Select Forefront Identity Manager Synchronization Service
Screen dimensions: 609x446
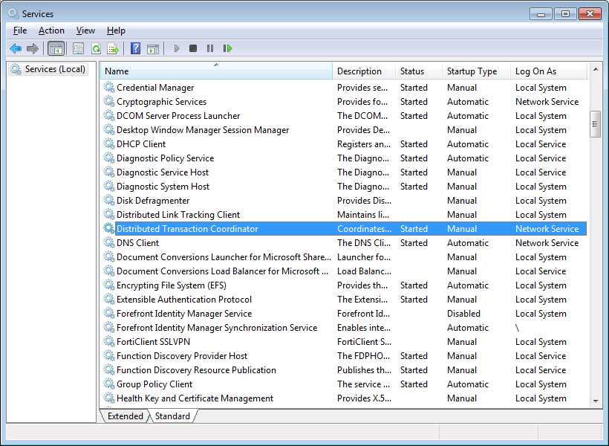[344, 328]
